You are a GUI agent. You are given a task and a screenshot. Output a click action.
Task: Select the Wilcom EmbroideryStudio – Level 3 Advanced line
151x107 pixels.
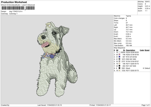coord(18,5)
